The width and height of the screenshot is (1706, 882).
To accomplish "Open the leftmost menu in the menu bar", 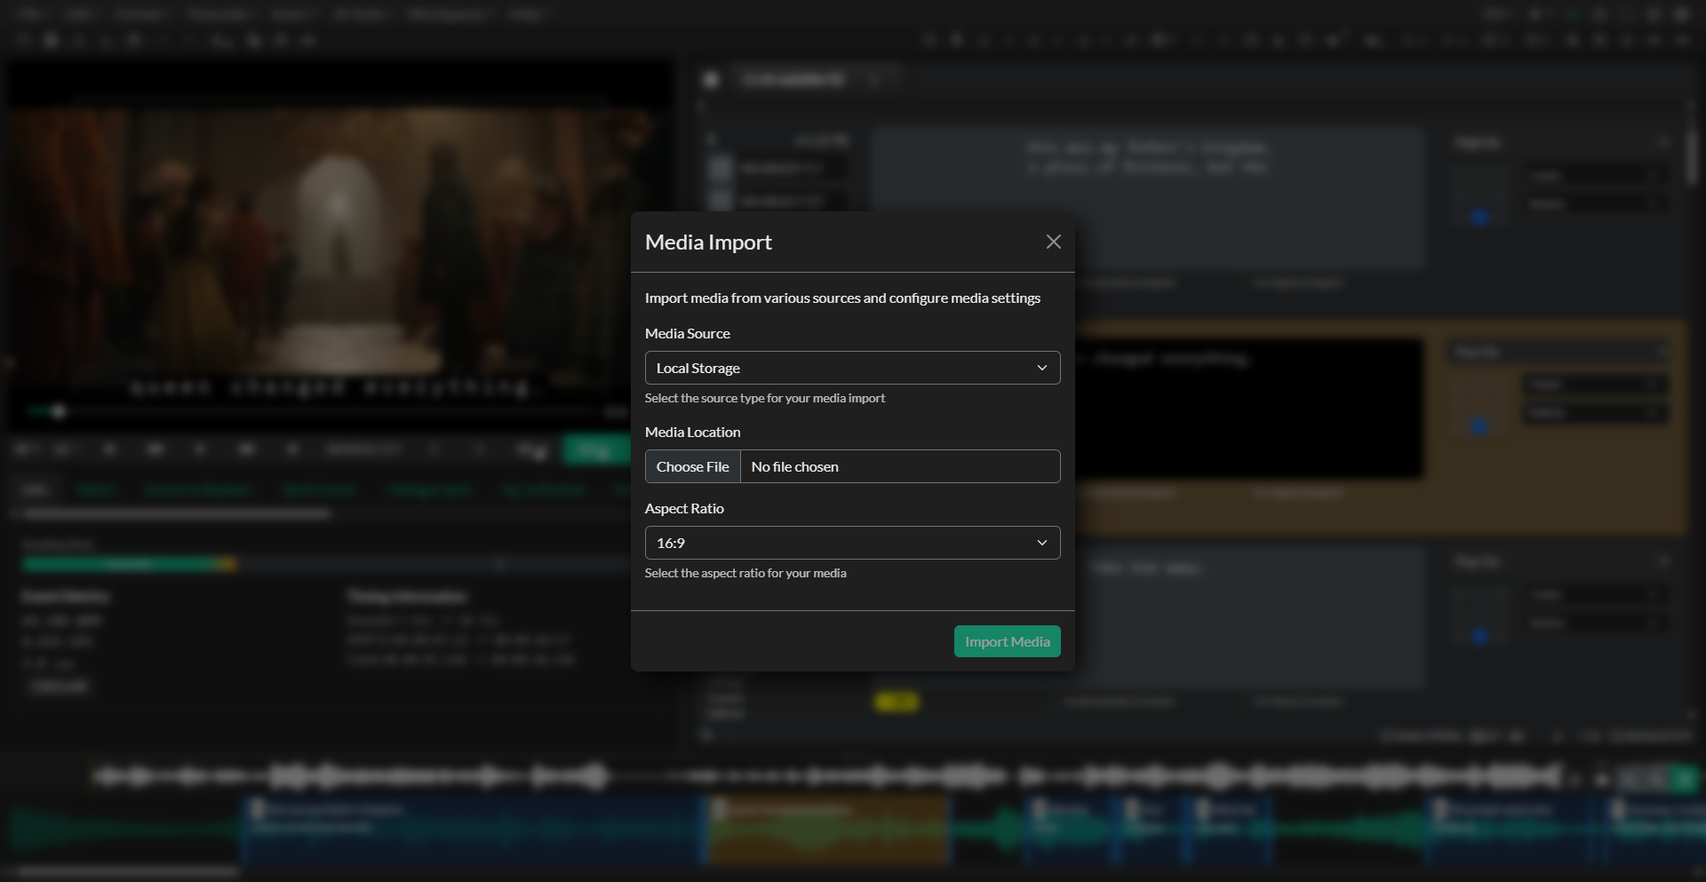I will (28, 14).
